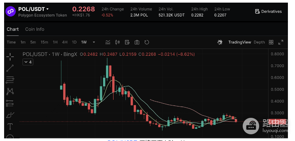Viewport: 295px width, 141px height.
Task: Select the 1H interval
Action: point(55,42)
